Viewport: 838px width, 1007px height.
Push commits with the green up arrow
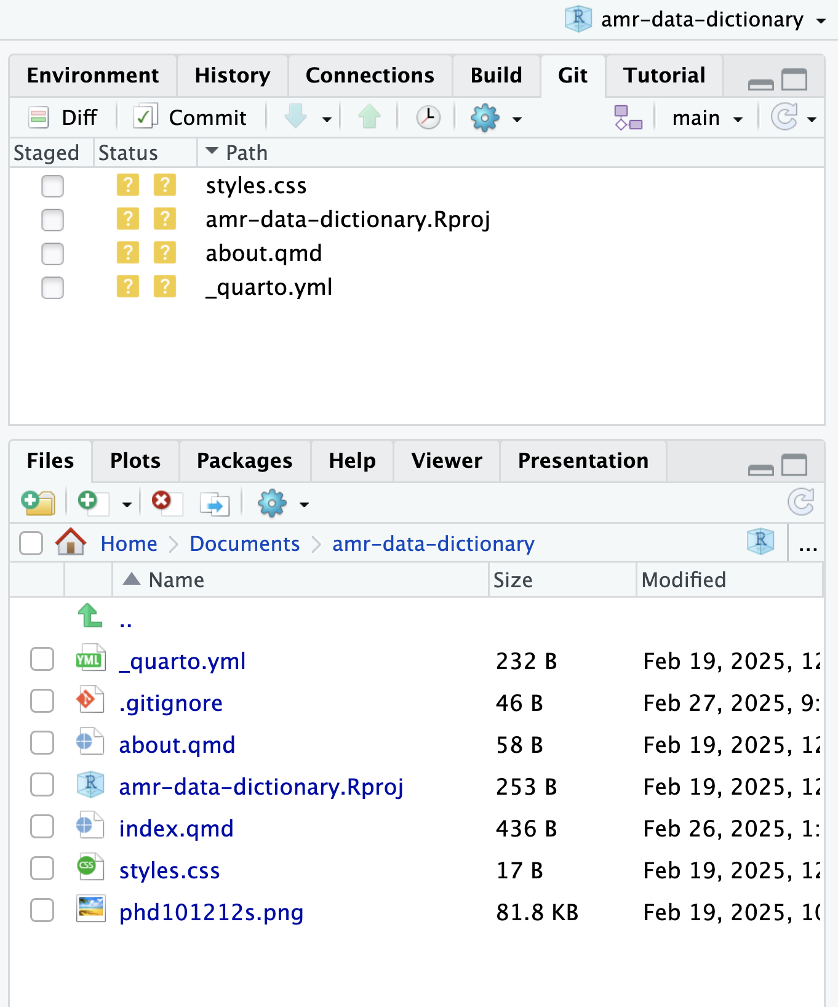(369, 116)
